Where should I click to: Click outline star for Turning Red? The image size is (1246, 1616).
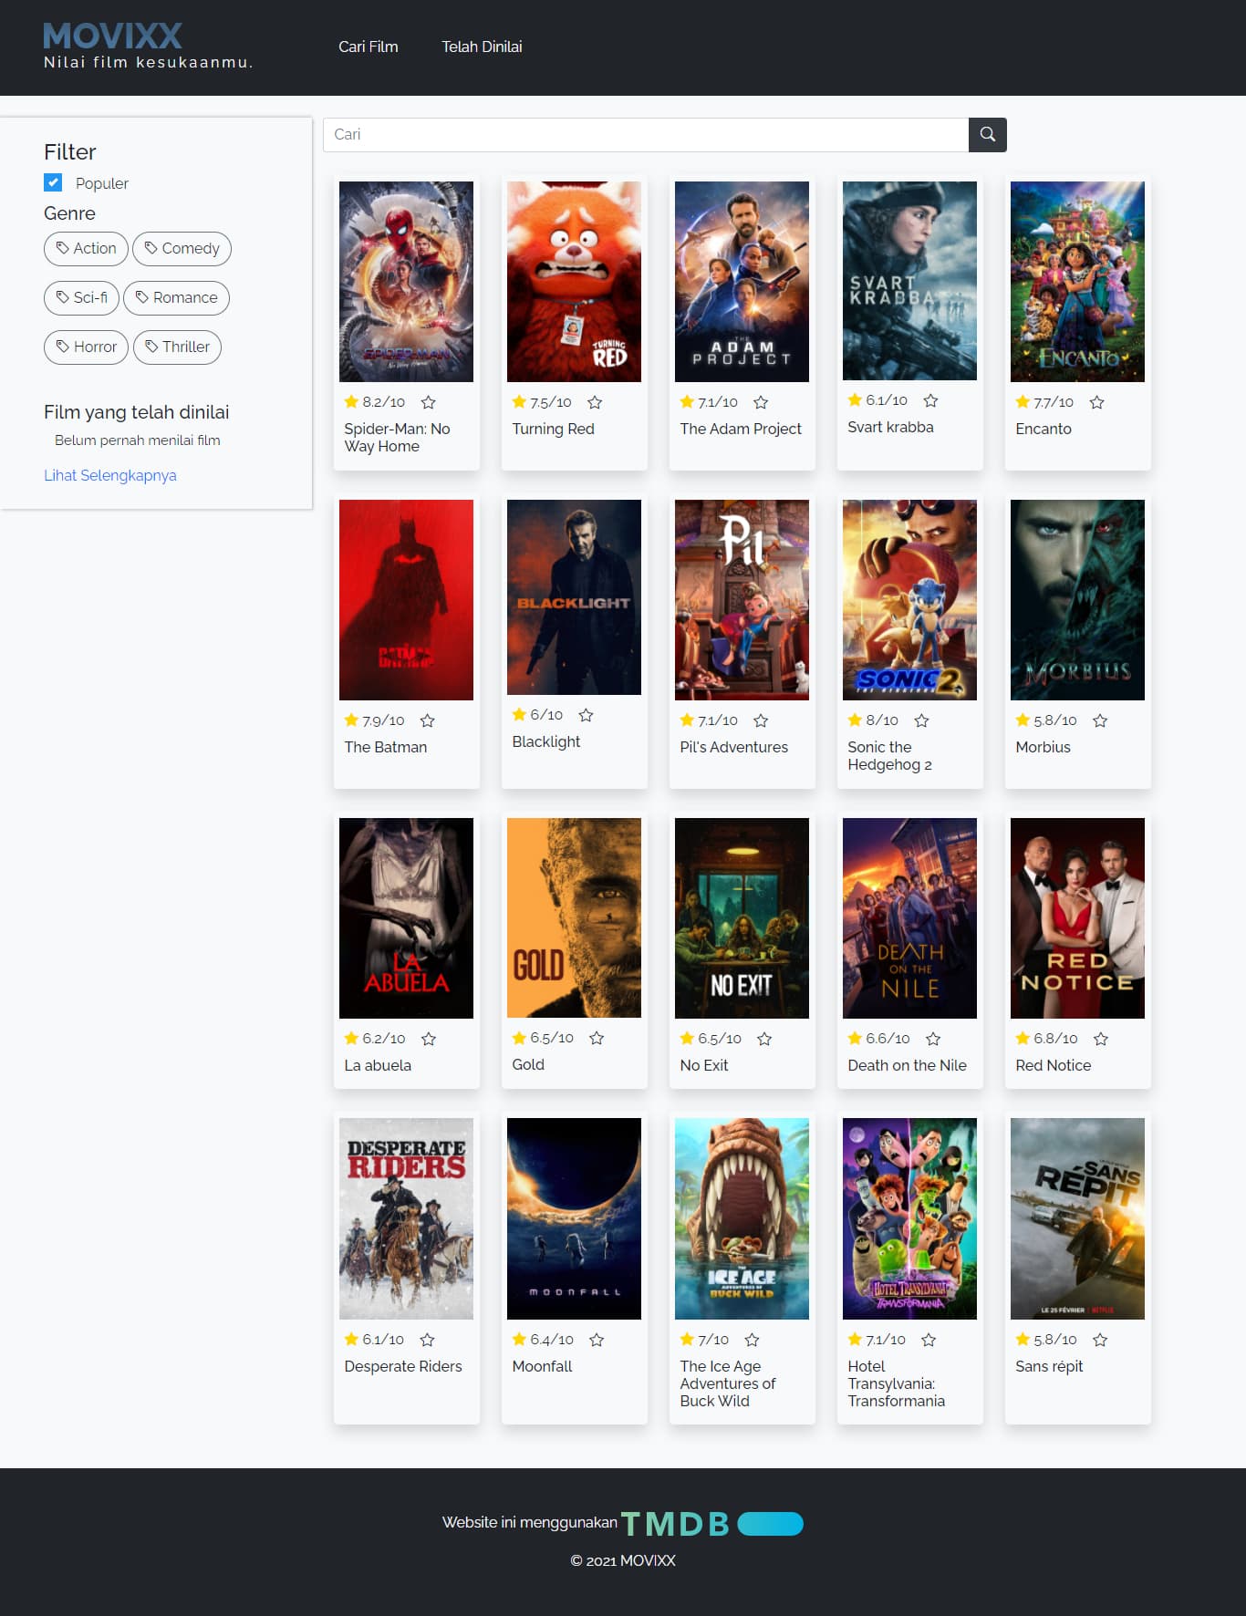click(x=595, y=402)
